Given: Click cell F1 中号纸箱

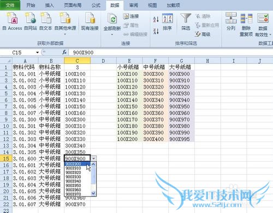Looking at the screenshot, I should pos(155,67).
